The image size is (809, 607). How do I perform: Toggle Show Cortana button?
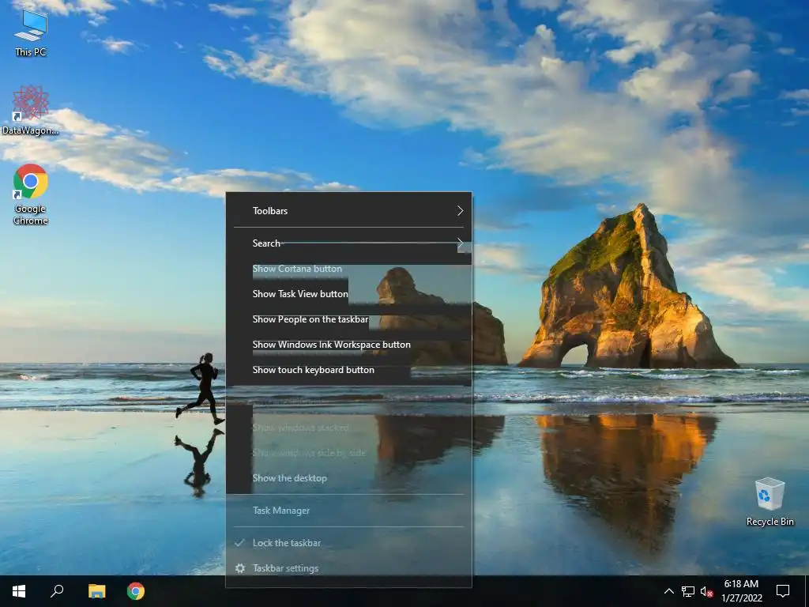click(x=348, y=269)
